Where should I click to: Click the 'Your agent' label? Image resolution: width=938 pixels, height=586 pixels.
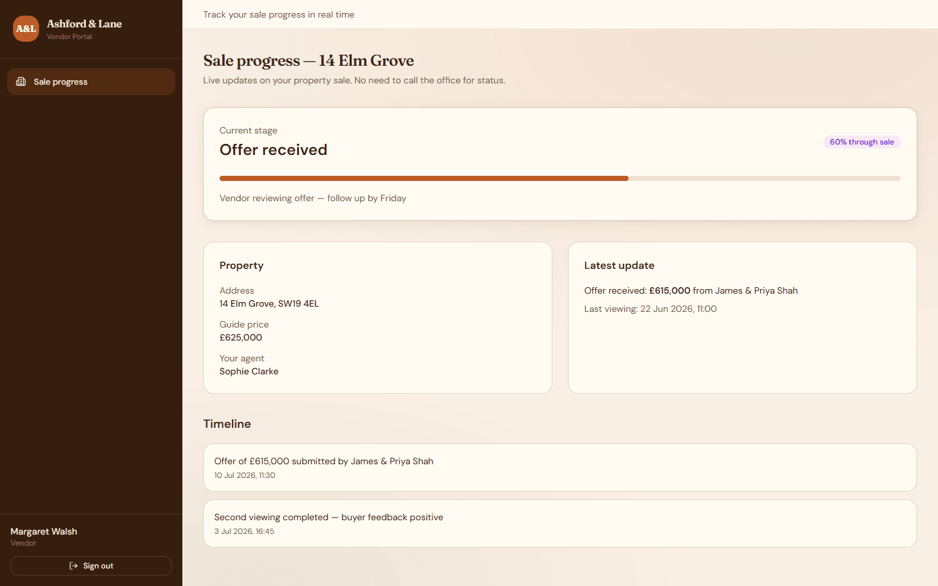tap(242, 358)
